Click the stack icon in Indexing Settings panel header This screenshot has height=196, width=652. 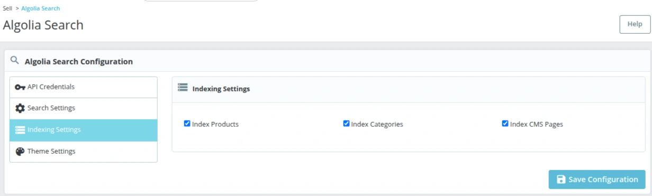pos(183,88)
